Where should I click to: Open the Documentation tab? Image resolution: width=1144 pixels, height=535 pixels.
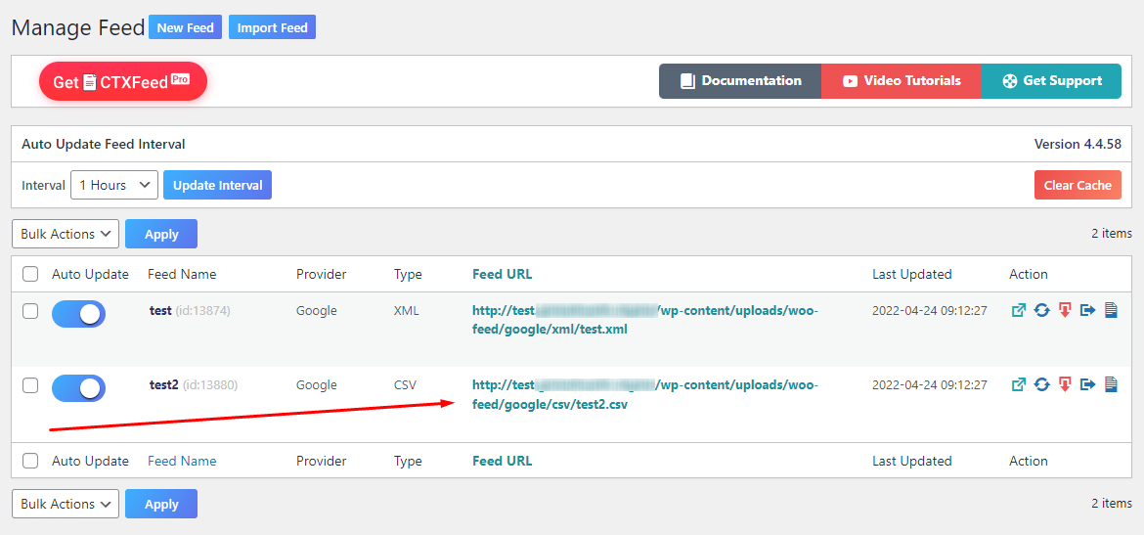(x=740, y=81)
